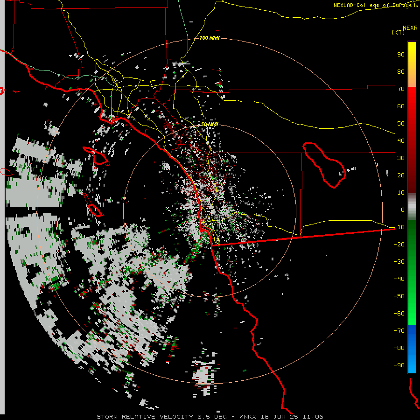Viewport: 420px width, 420px height.
Task: Click the -30 scale label
Action: pyautogui.click(x=399, y=262)
